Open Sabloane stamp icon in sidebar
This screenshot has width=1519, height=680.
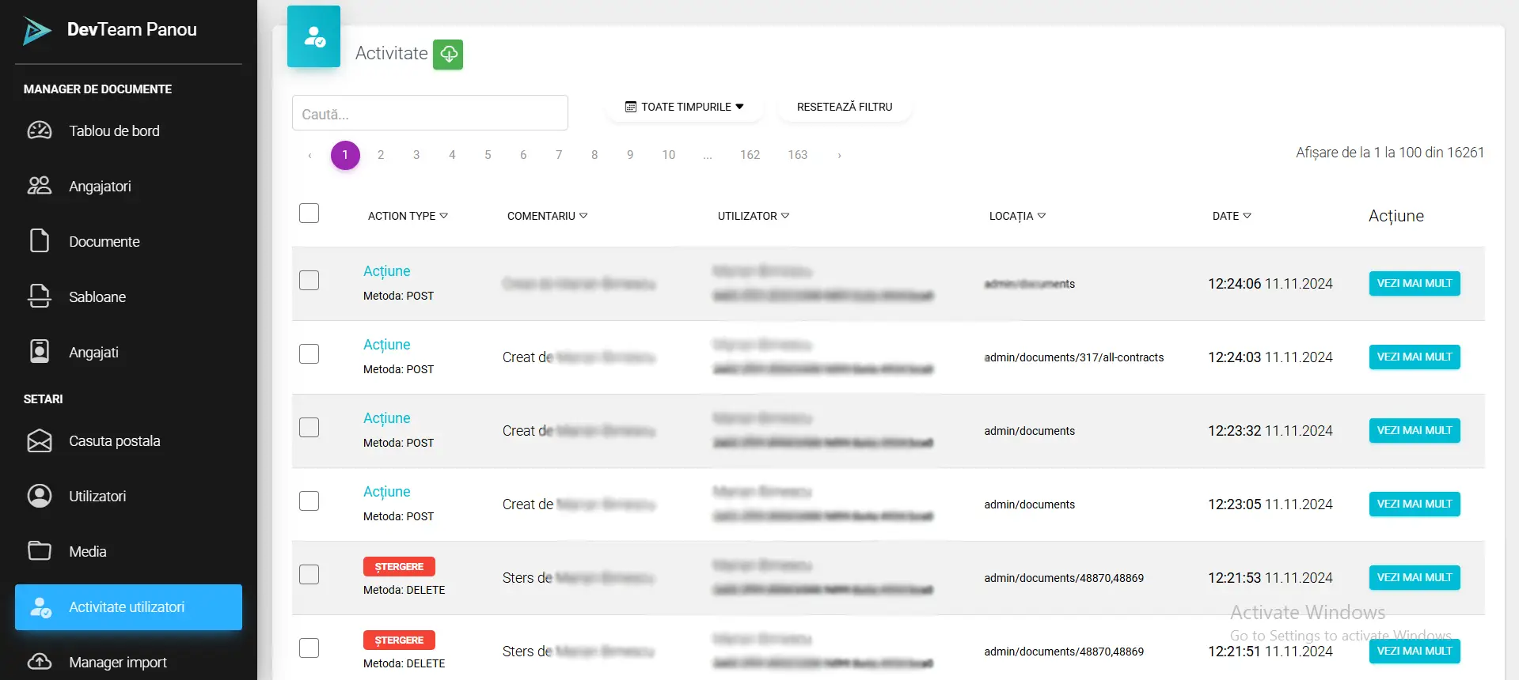coord(39,297)
